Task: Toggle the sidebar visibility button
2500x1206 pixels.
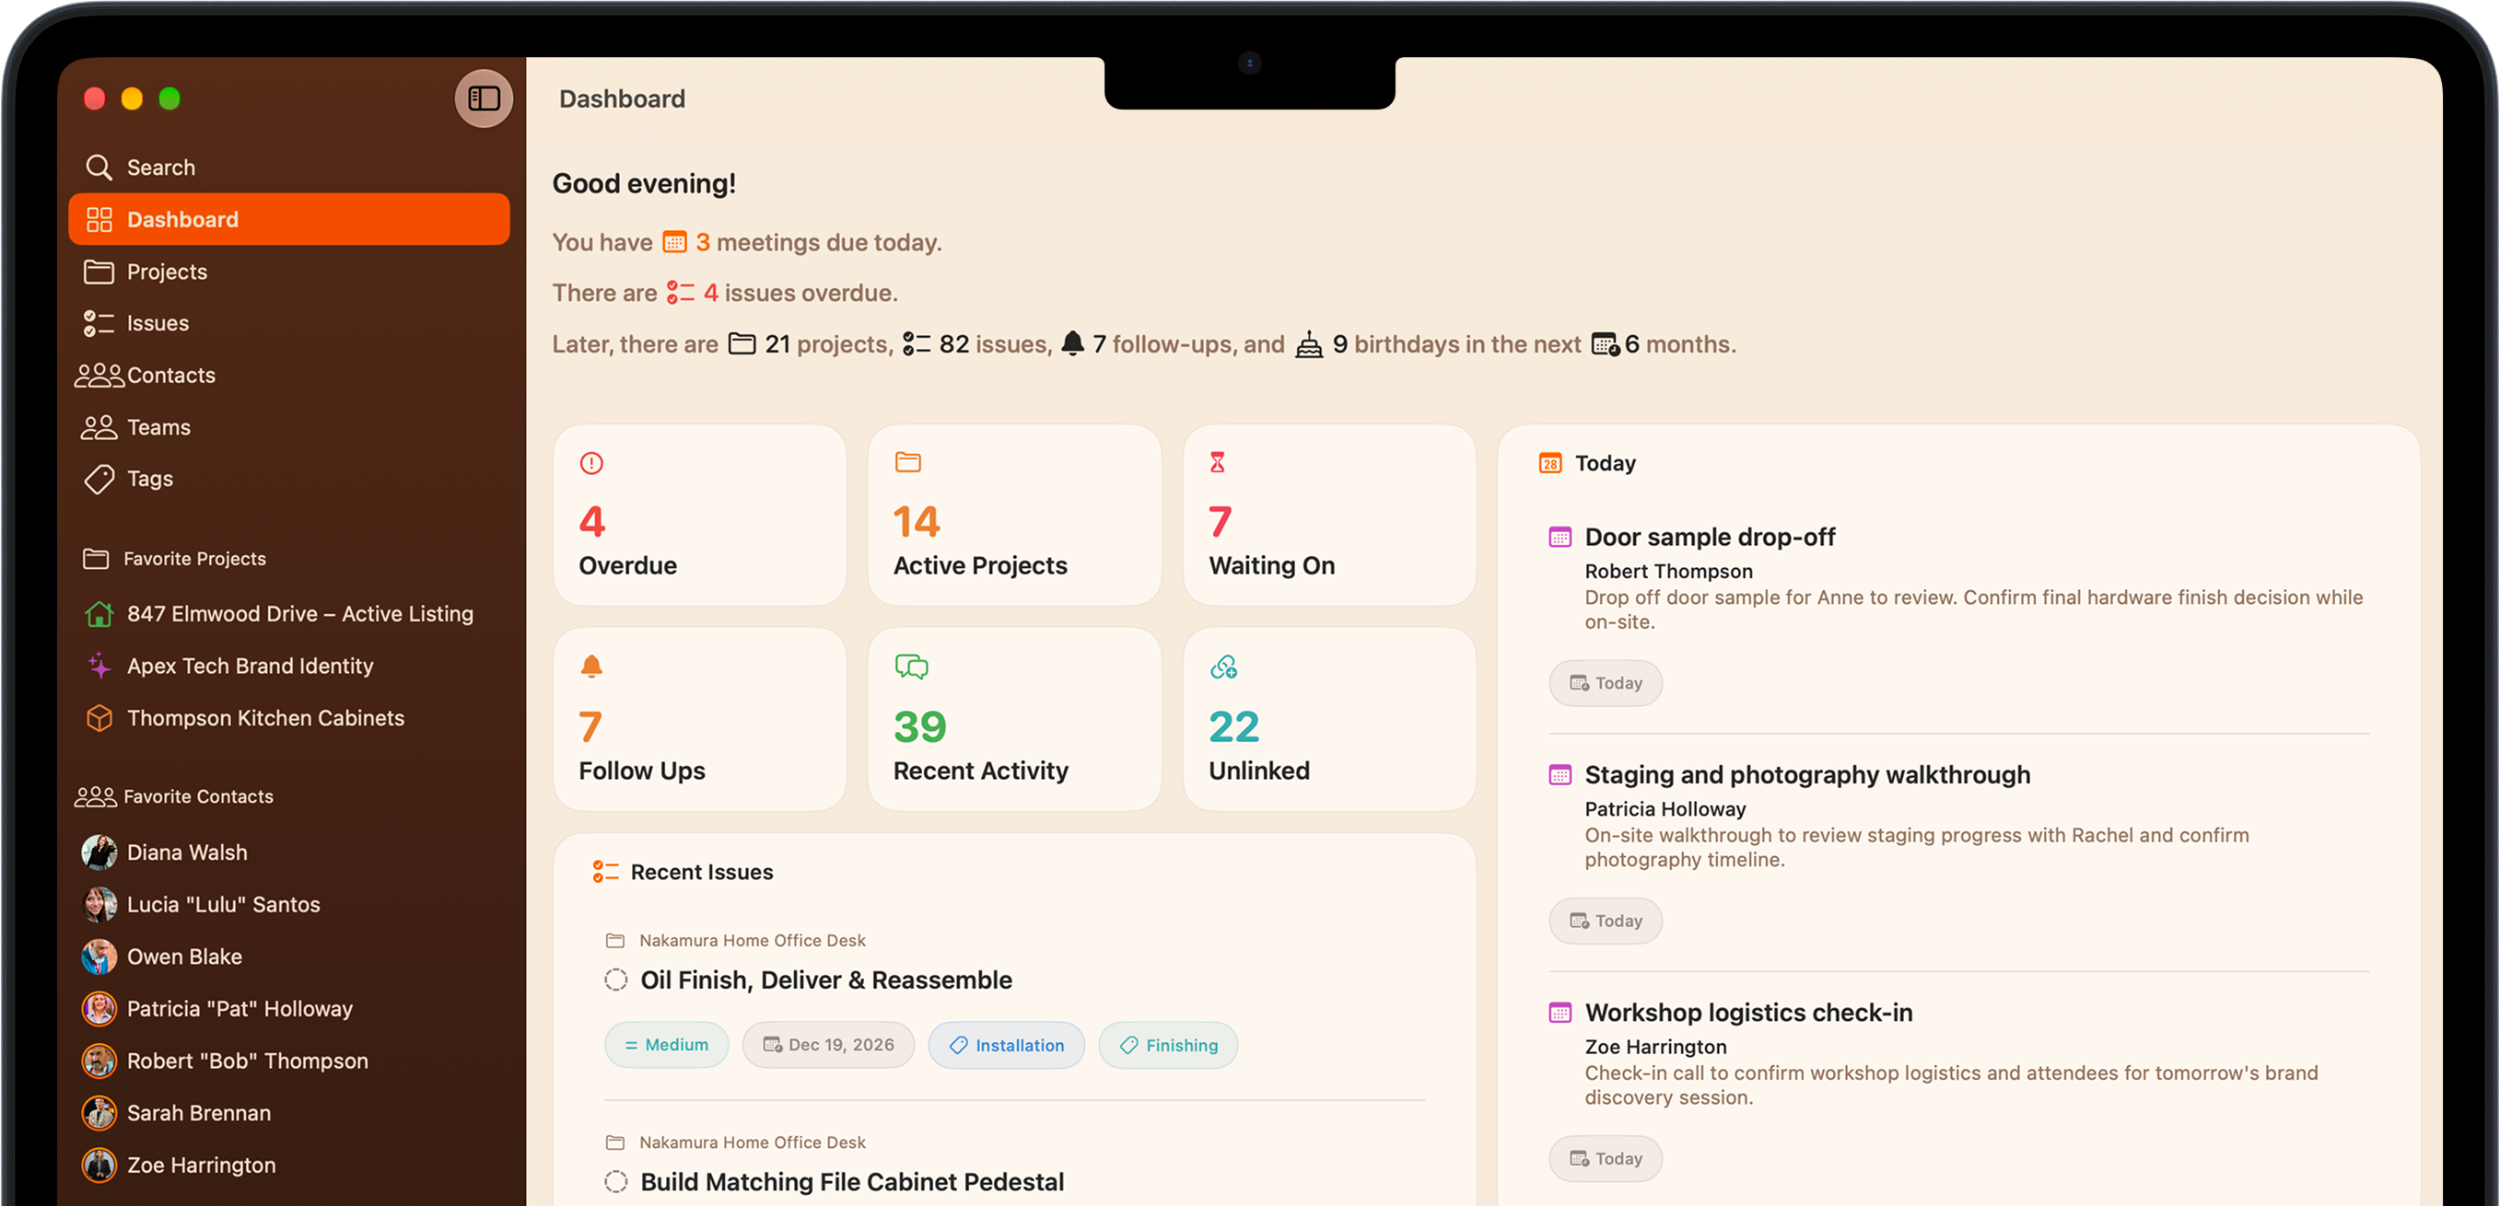Action: click(x=484, y=98)
